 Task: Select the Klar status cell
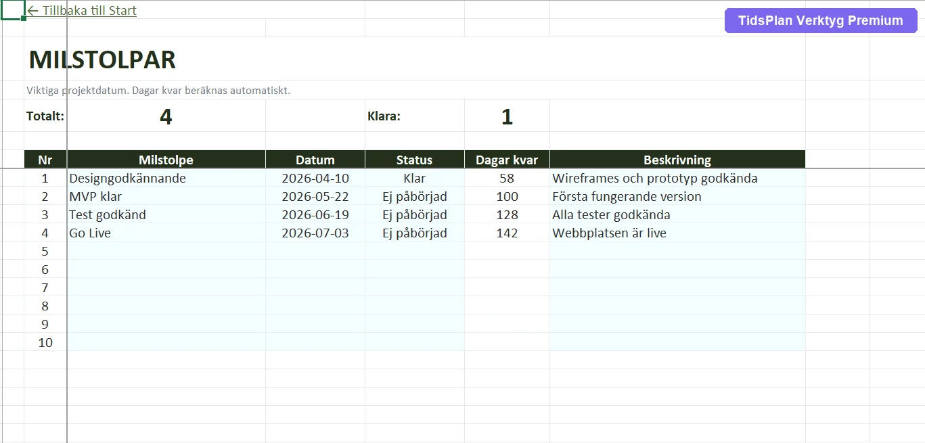[x=414, y=178]
